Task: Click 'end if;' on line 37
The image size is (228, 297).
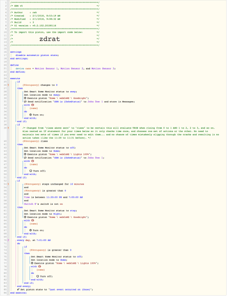Action: (22, 121)
